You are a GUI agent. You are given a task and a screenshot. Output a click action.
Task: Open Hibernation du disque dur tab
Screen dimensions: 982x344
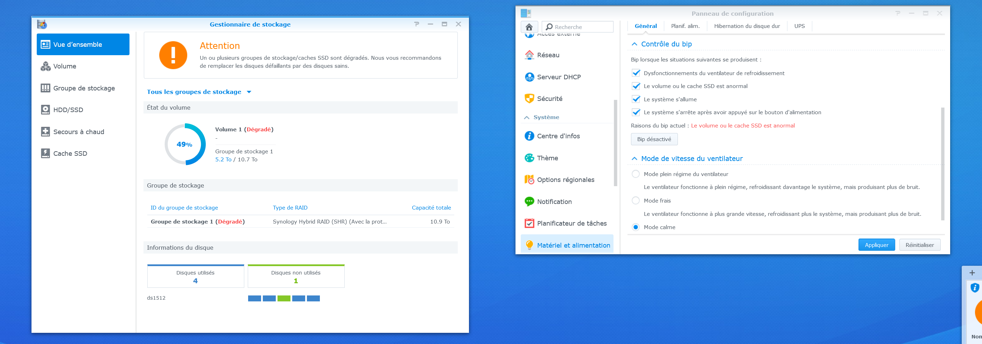[747, 26]
